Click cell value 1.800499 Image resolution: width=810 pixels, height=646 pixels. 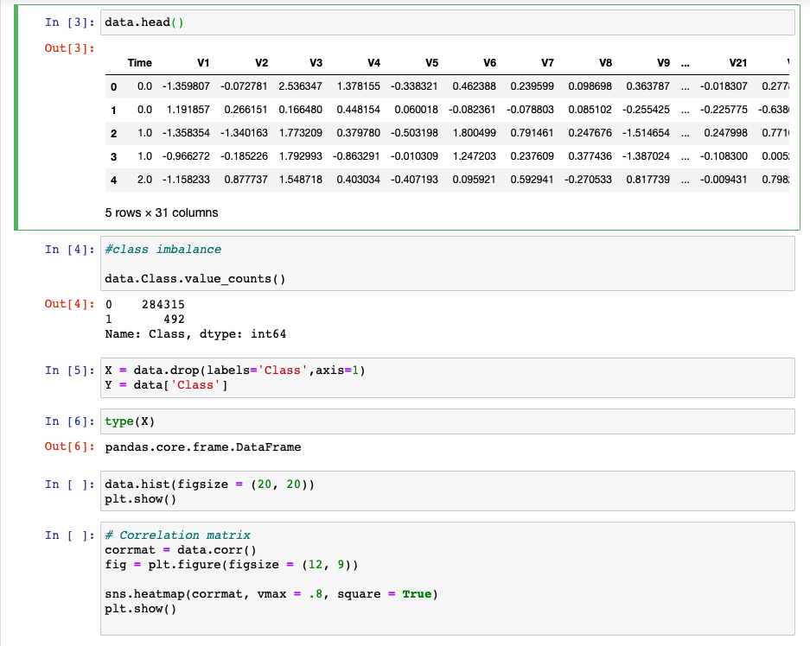tap(475, 133)
